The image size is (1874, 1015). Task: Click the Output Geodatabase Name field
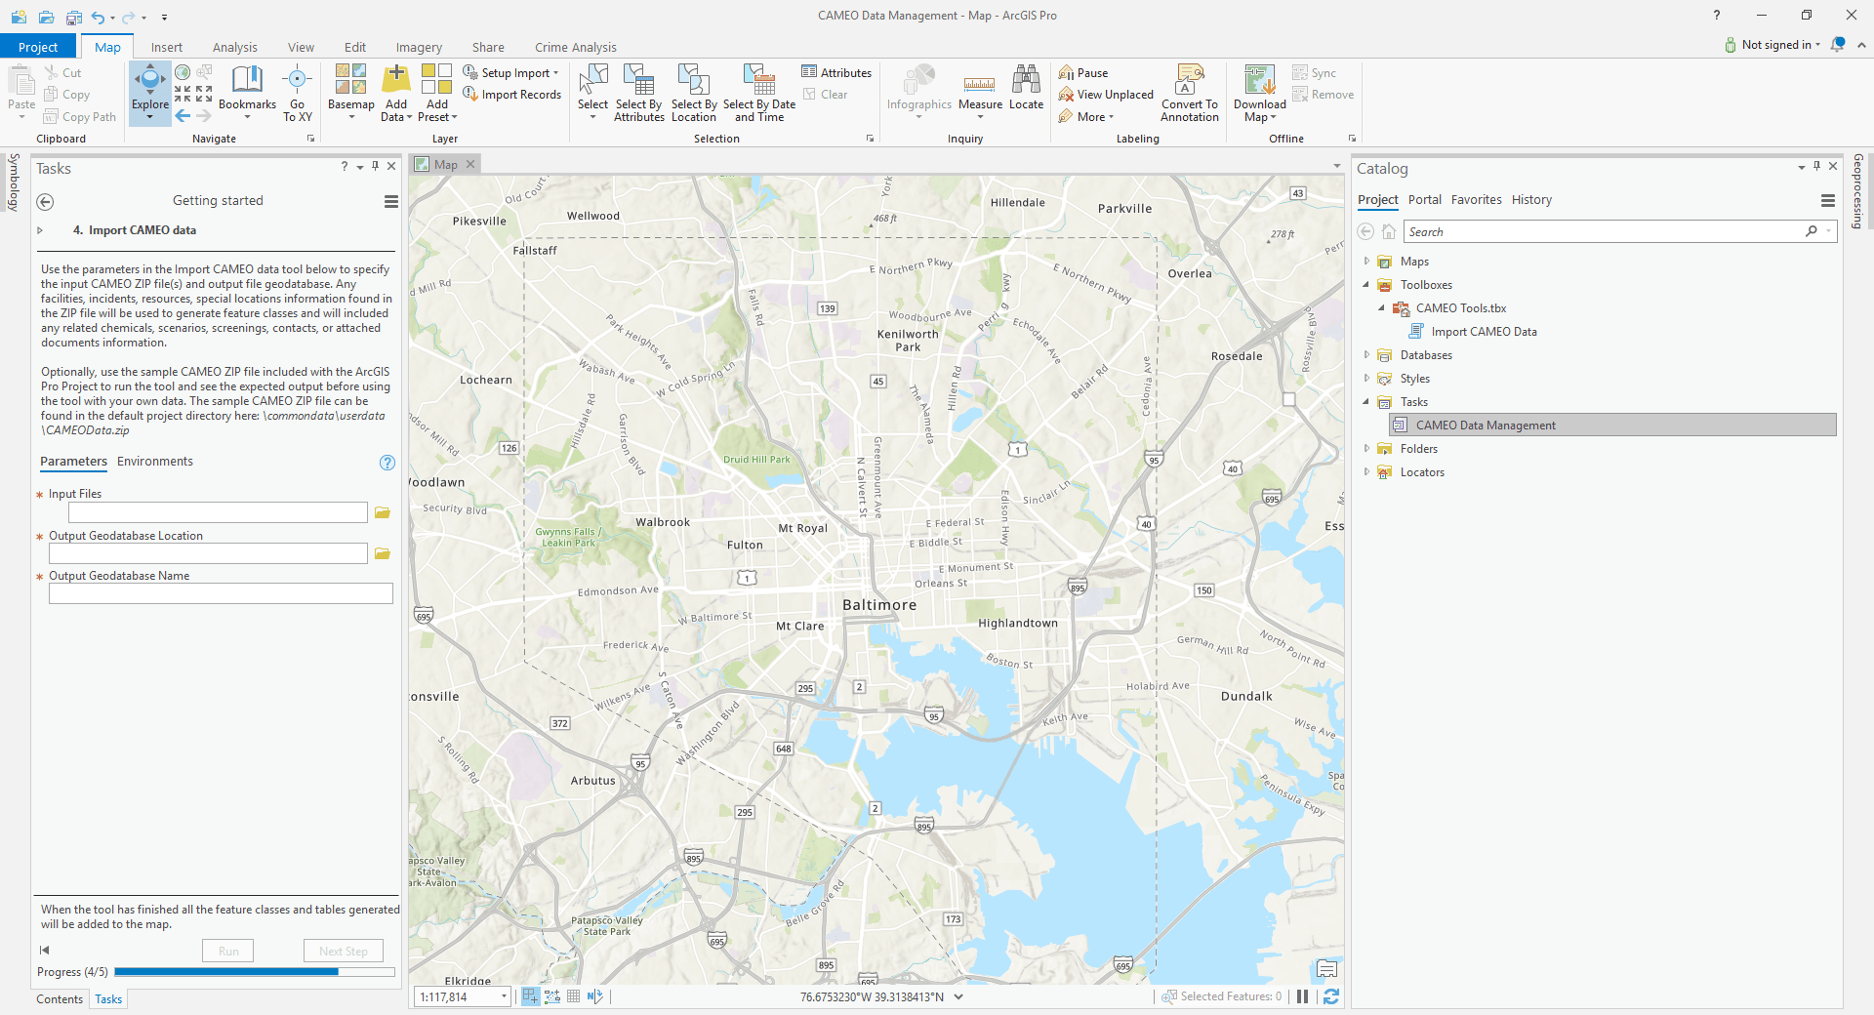(221, 593)
